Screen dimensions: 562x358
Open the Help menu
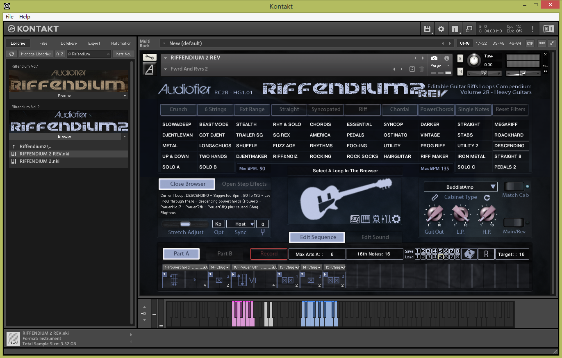25,17
